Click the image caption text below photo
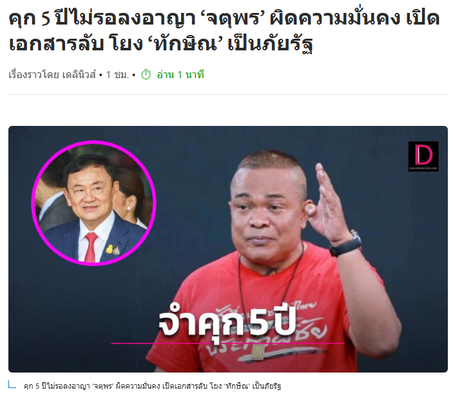Viewport: 453px width, 399px height. click(x=152, y=386)
